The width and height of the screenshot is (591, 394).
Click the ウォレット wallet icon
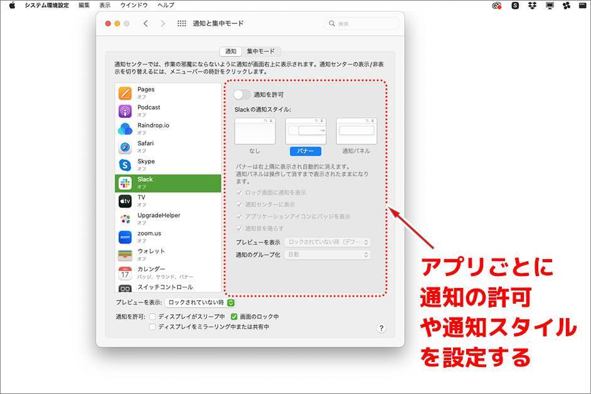click(125, 255)
